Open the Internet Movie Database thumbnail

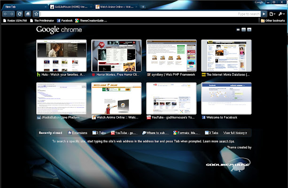[226, 55]
